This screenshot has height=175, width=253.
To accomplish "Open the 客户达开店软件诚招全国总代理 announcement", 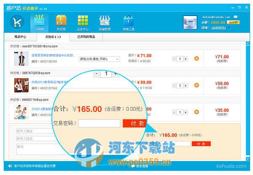I will 35,166.
